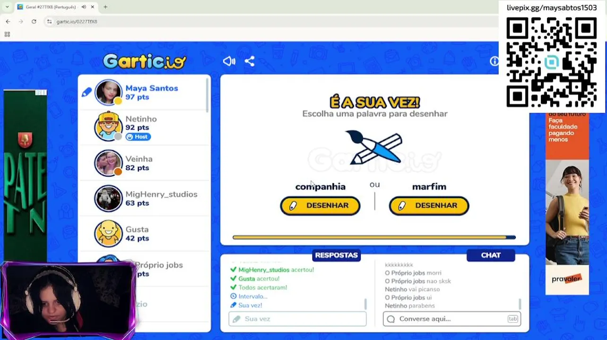Click the tab key hint in chat box
Viewport: 607px width, 340px height.
513,319
